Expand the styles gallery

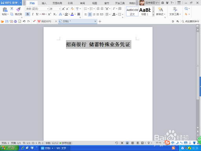153,15
